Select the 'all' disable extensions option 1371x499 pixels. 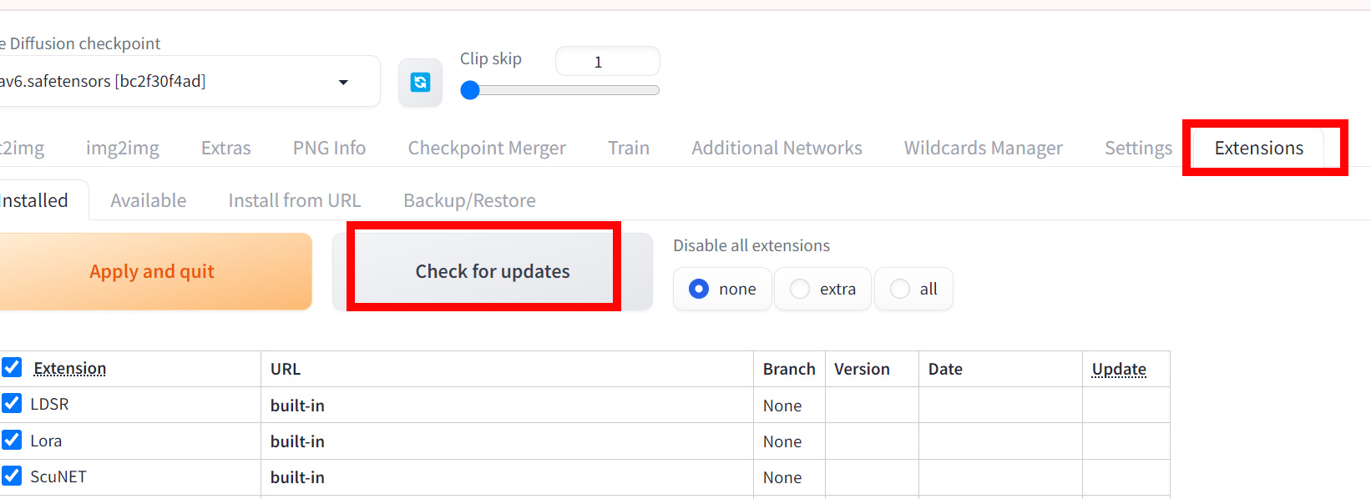tap(900, 289)
